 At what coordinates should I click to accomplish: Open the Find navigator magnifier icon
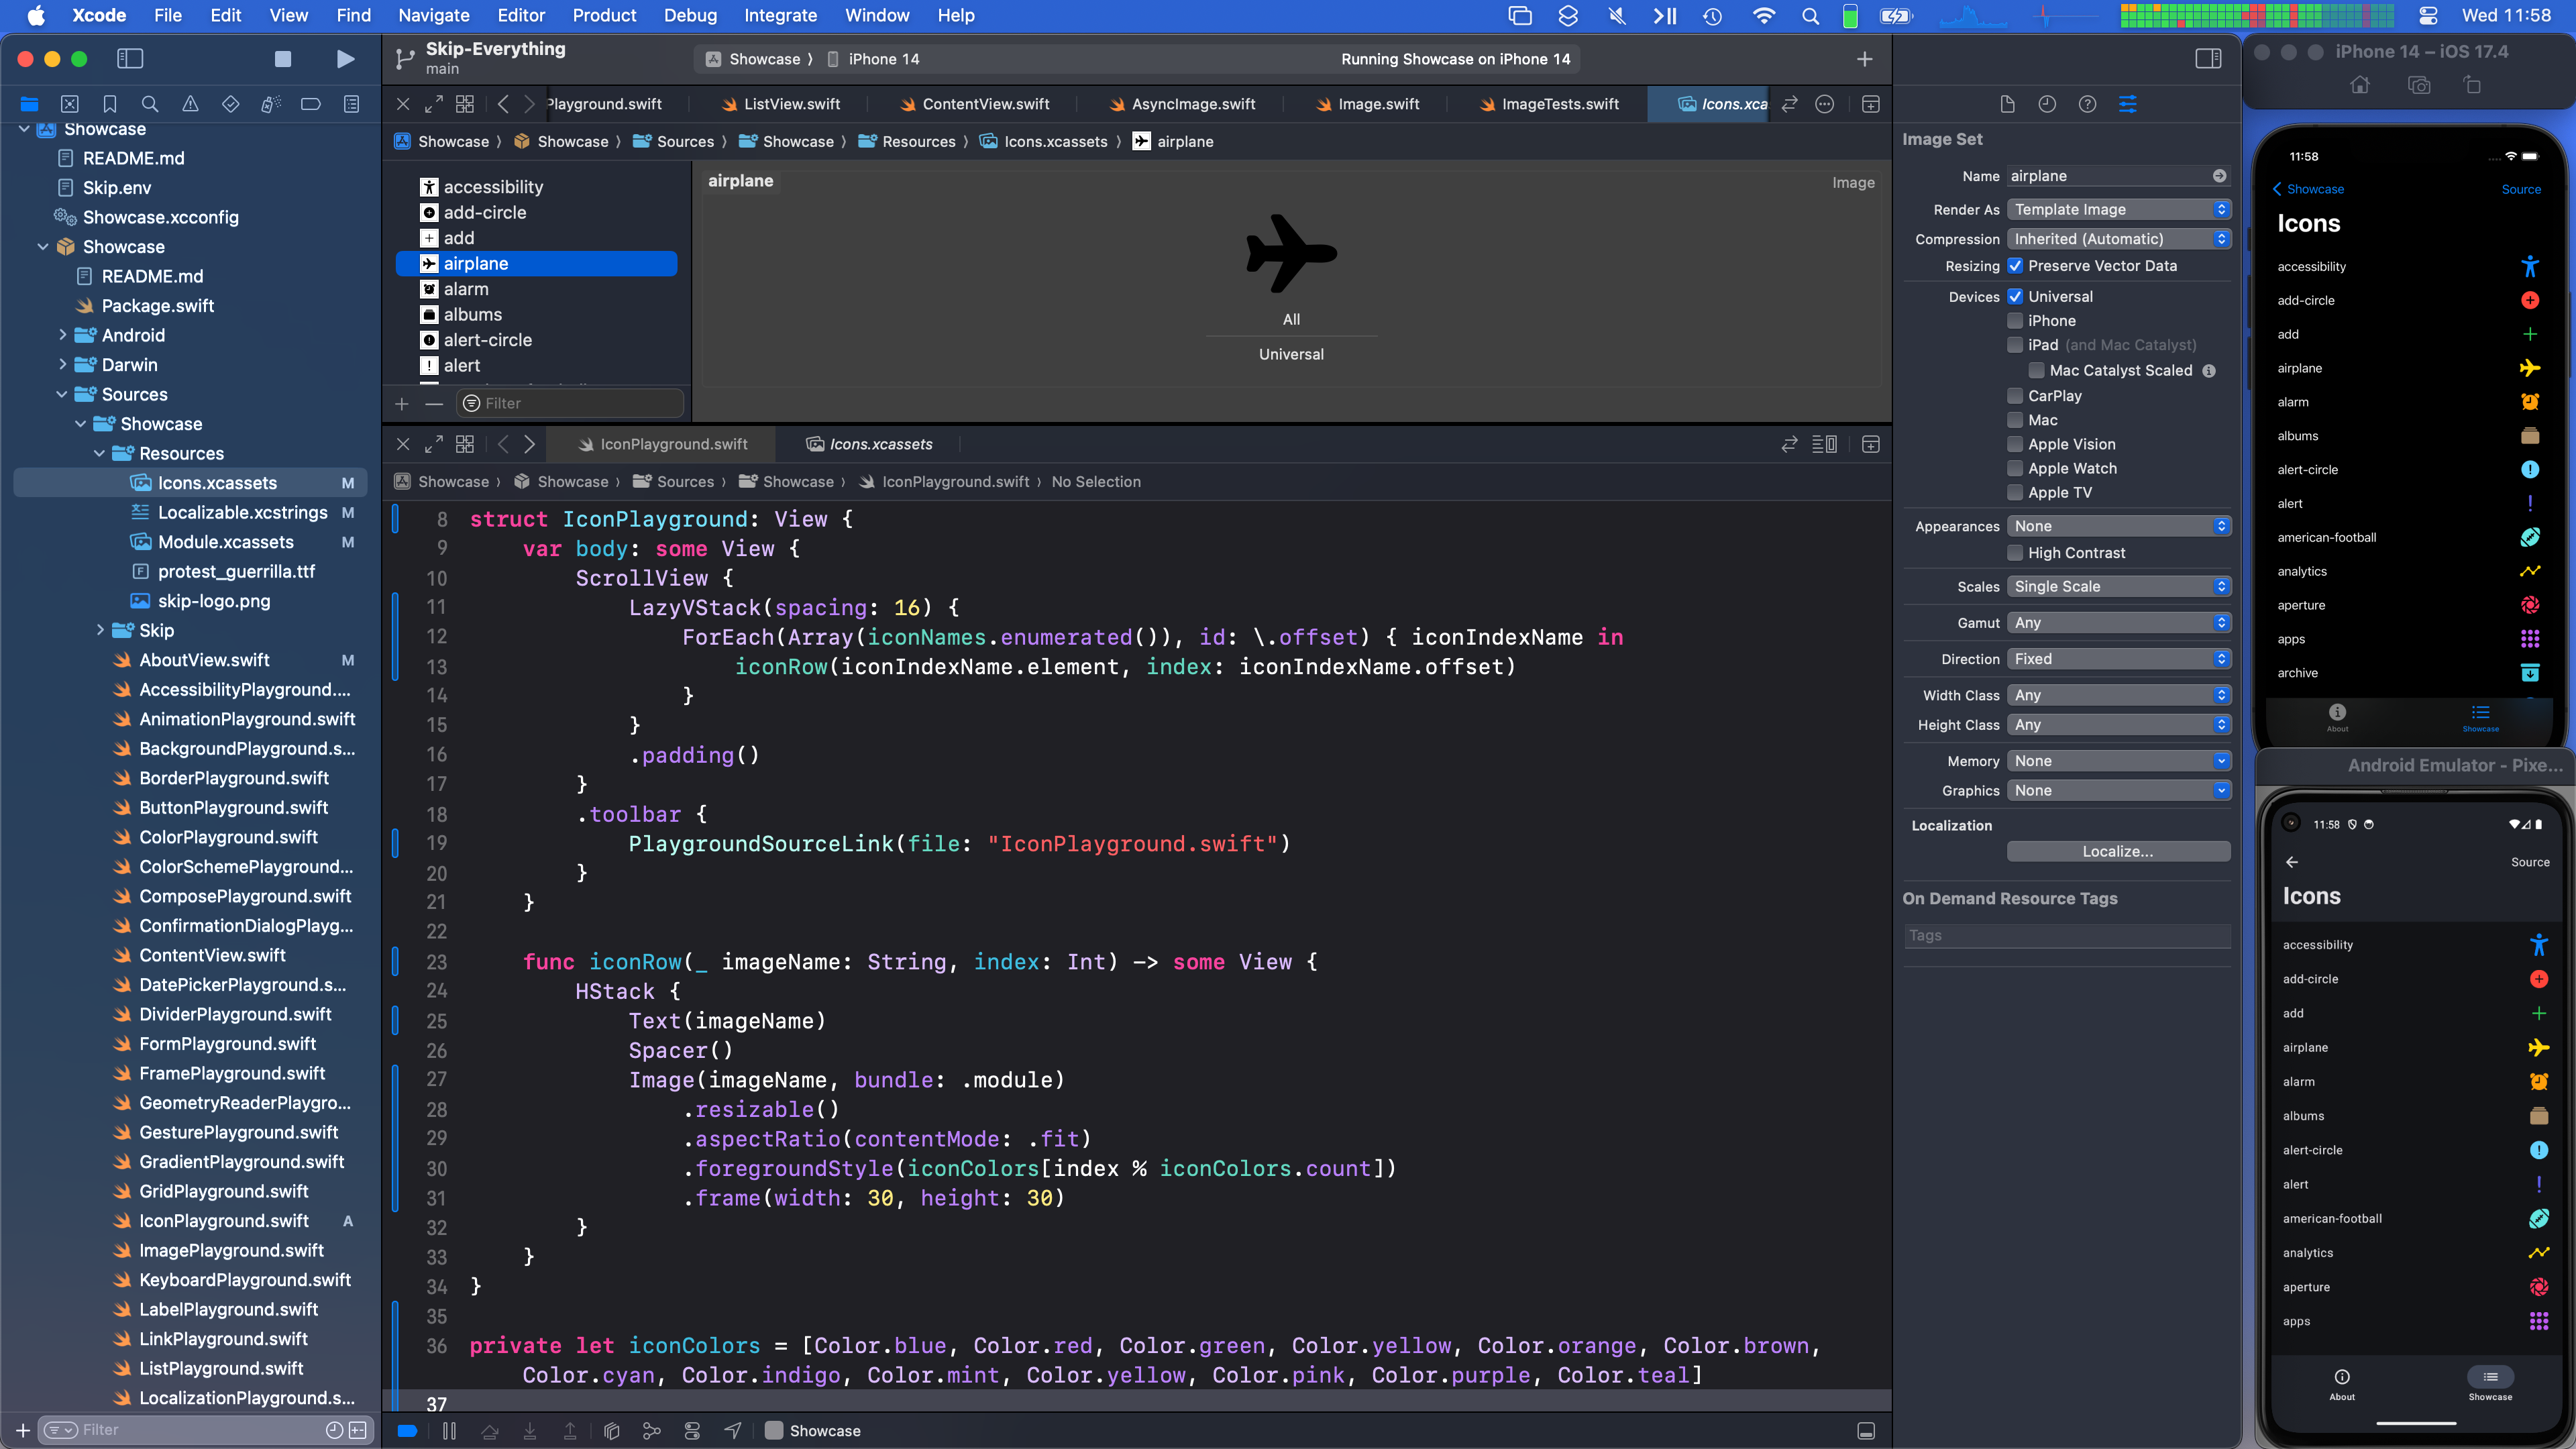pos(150,104)
